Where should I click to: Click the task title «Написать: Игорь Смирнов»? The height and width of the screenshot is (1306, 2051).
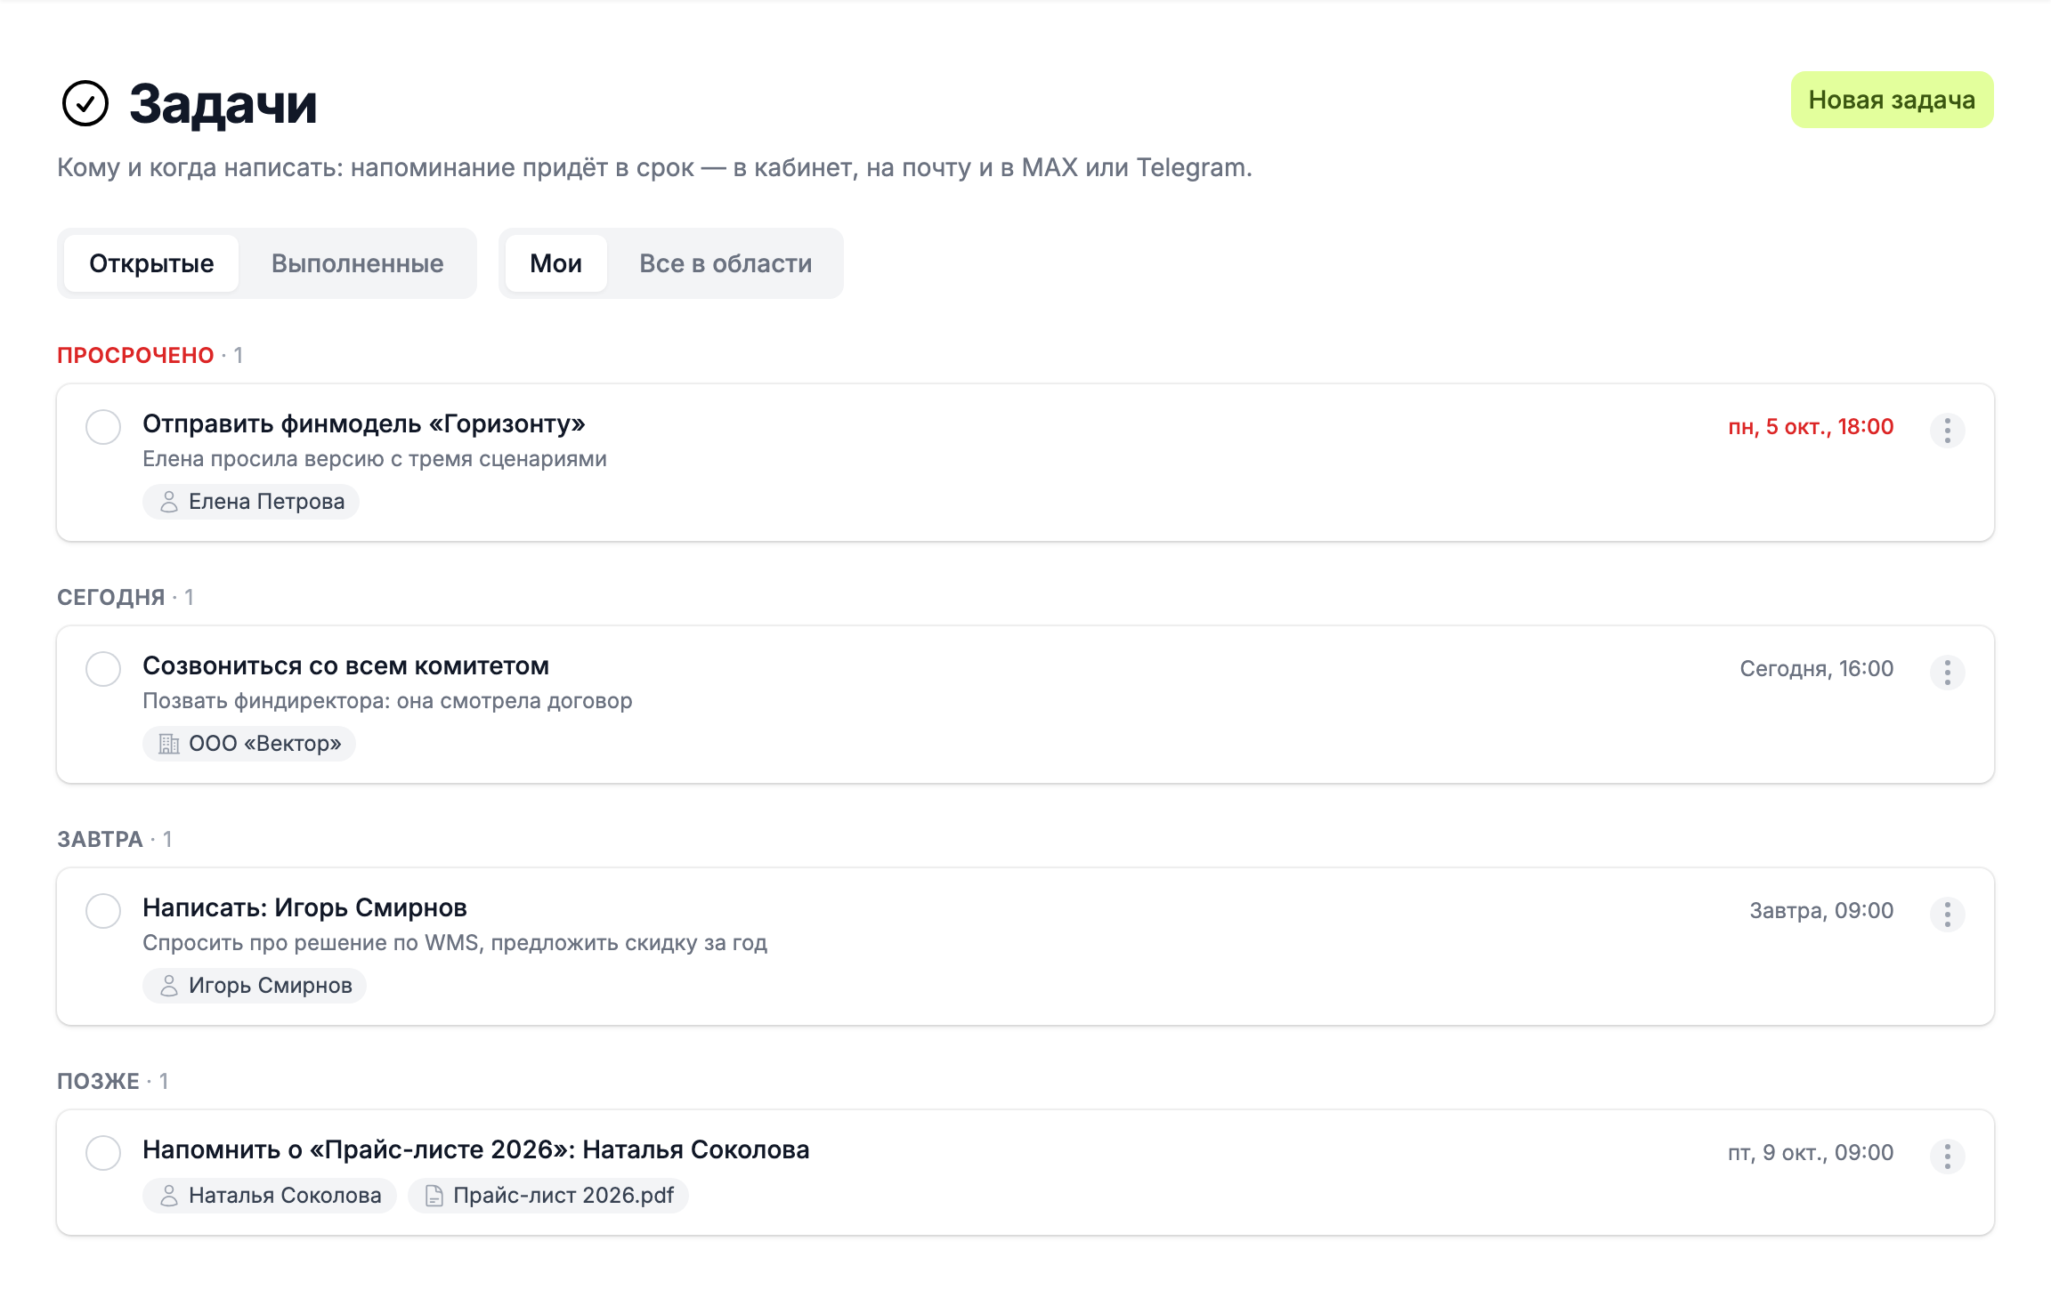pyautogui.click(x=305, y=907)
